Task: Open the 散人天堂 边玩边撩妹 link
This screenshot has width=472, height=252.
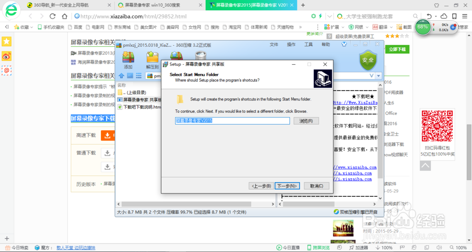Action: (76, 248)
